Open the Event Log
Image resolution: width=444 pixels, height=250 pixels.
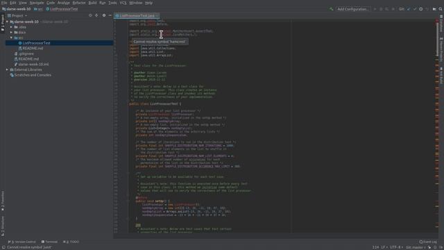coord(428,242)
